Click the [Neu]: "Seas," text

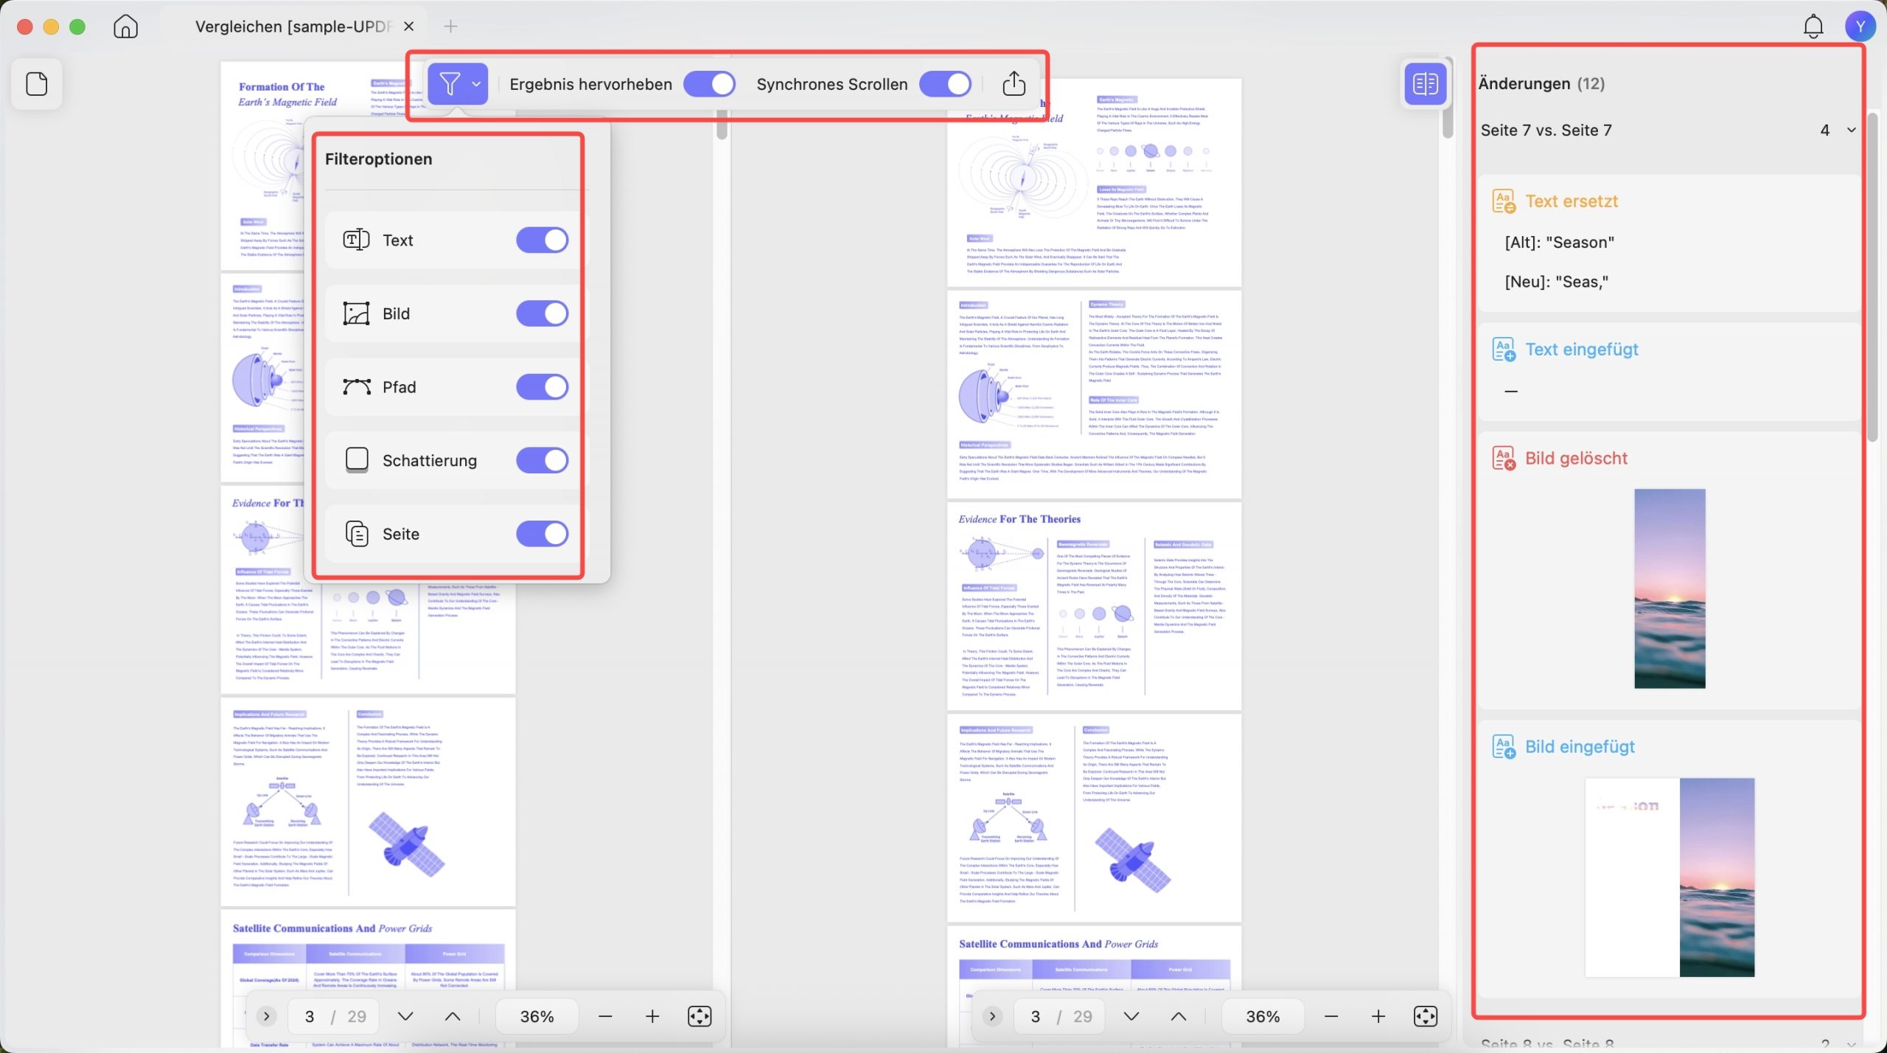click(x=1557, y=282)
